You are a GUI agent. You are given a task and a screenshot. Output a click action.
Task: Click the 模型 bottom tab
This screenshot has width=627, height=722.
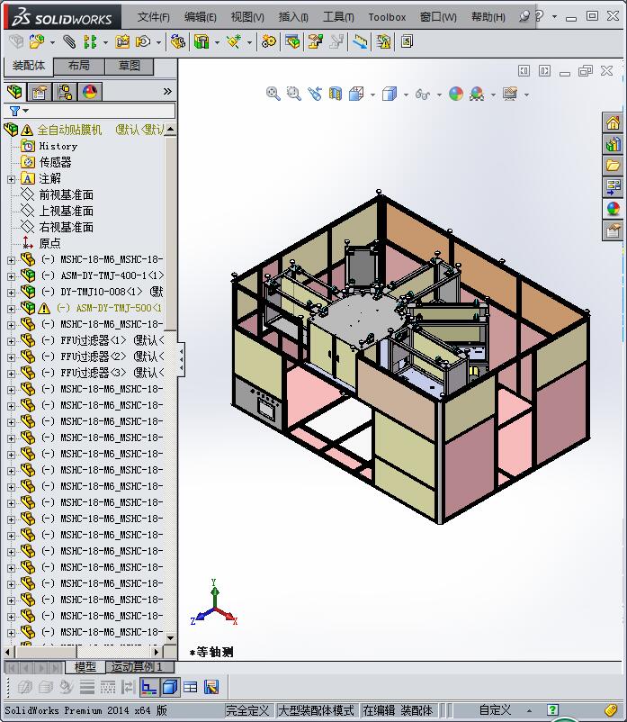pyautogui.click(x=85, y=666)
